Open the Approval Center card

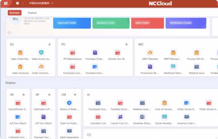pos(72,23)
